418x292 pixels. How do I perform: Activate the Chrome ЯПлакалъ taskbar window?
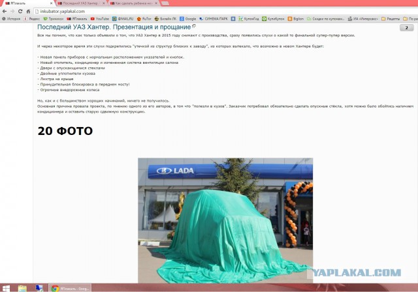[70, 288]
